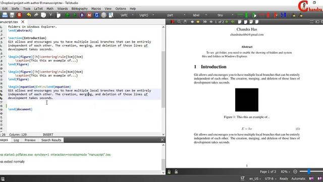This screenshot has width=323, height=182.
Task: Open the Edit menu
Action: click(x=5, y=9)
